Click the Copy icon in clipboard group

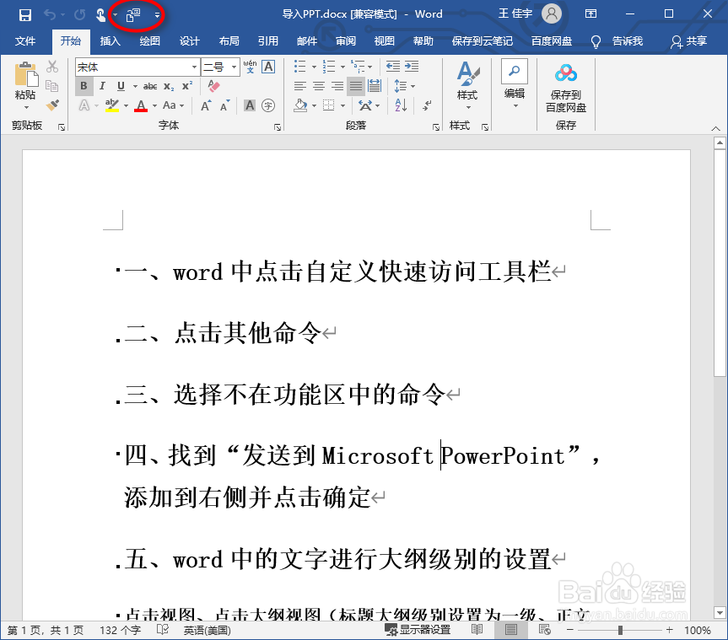pos(52,86)
